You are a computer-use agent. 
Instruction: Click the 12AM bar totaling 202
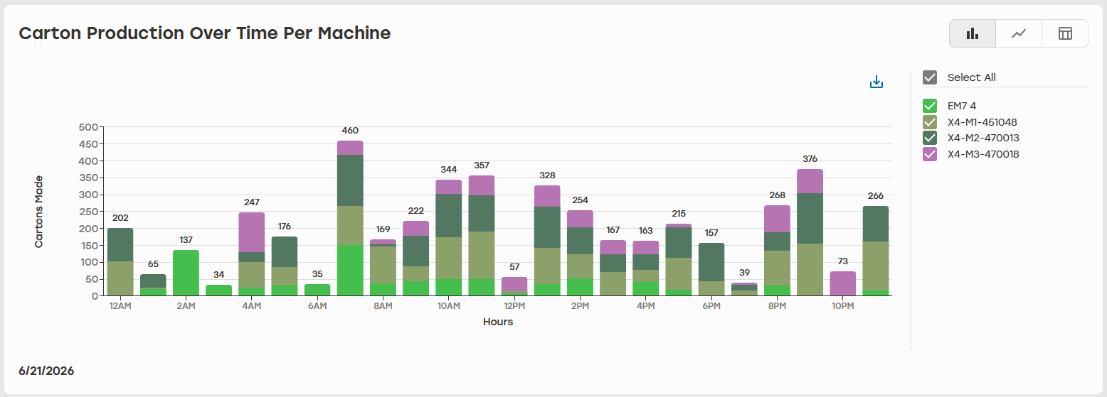click(x=120, y=261)
